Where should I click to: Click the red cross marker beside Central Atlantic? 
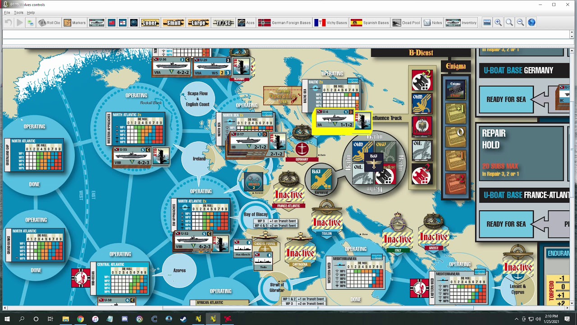81,278
